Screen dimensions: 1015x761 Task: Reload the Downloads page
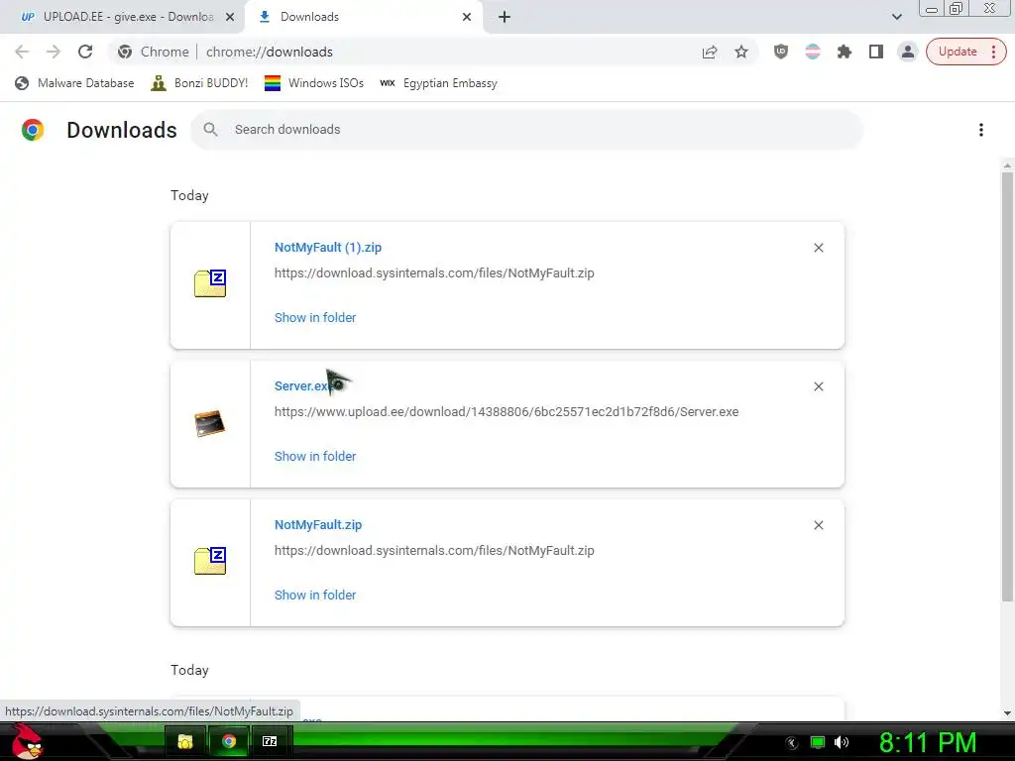click(85, 52)
